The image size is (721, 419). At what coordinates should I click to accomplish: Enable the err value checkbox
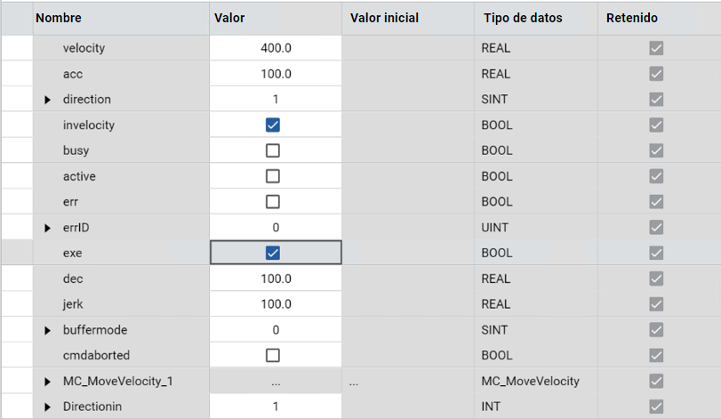[x=273, y=201]
